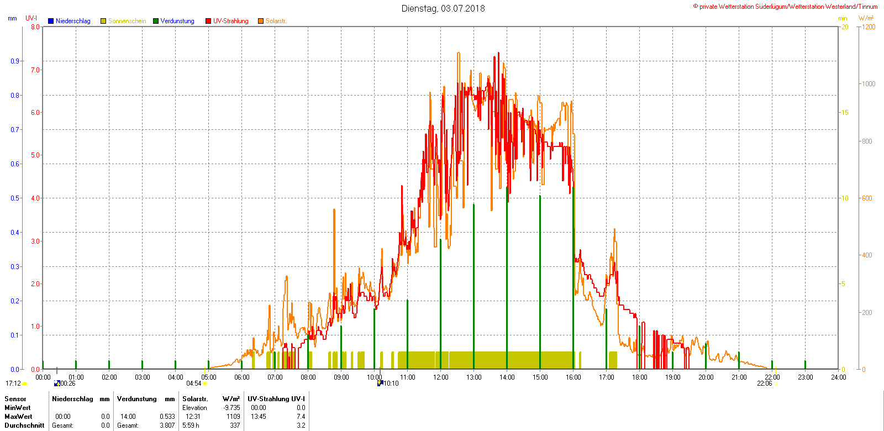The width and height of the screenshot is (884, 431).
Task: Click the Solarstr. table column header
Action: 195,399
